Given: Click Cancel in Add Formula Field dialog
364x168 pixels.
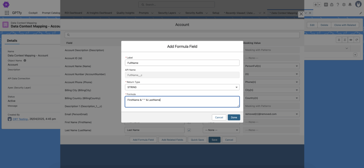Looking at the screenshot, I should (219, 118).
